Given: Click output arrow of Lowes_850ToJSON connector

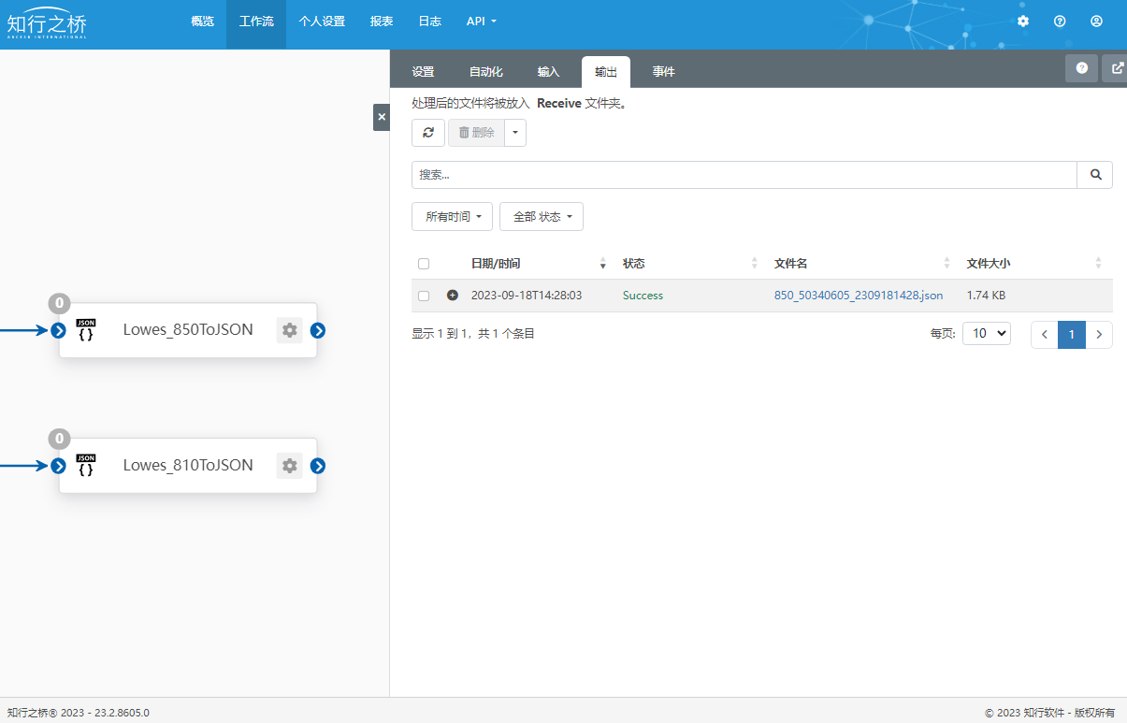Looking at the screenshot, I should click(x=318, y=330).
